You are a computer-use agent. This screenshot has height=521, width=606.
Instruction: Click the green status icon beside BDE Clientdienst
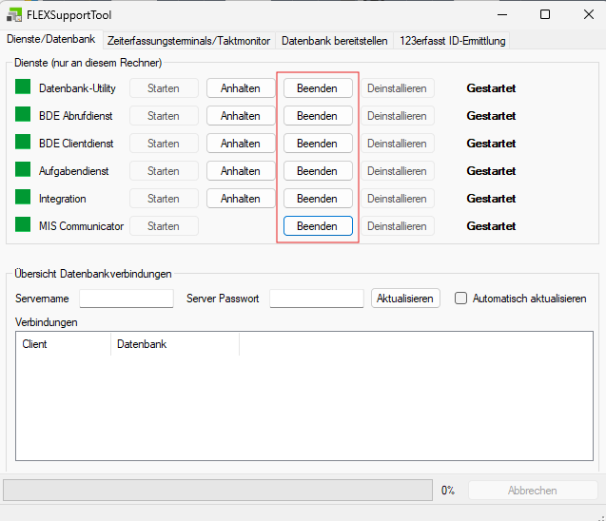coord(23,143)
